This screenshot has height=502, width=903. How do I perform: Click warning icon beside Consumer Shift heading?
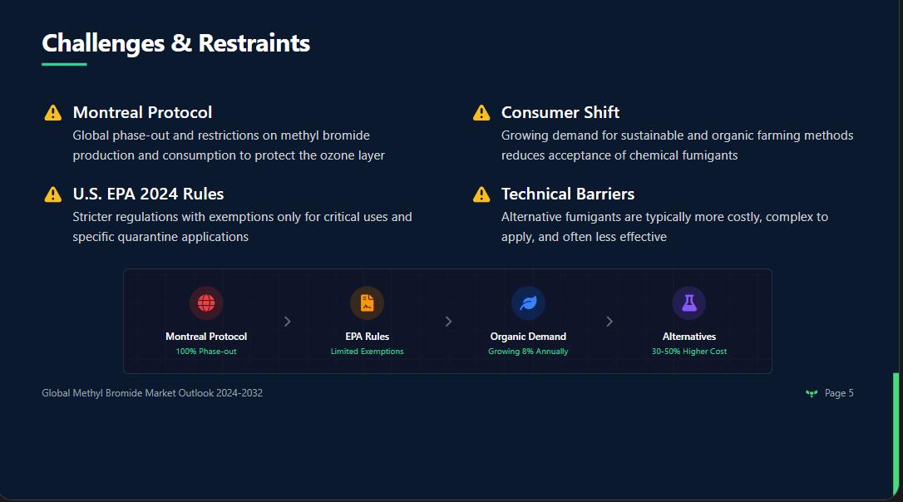pos(481,113)
